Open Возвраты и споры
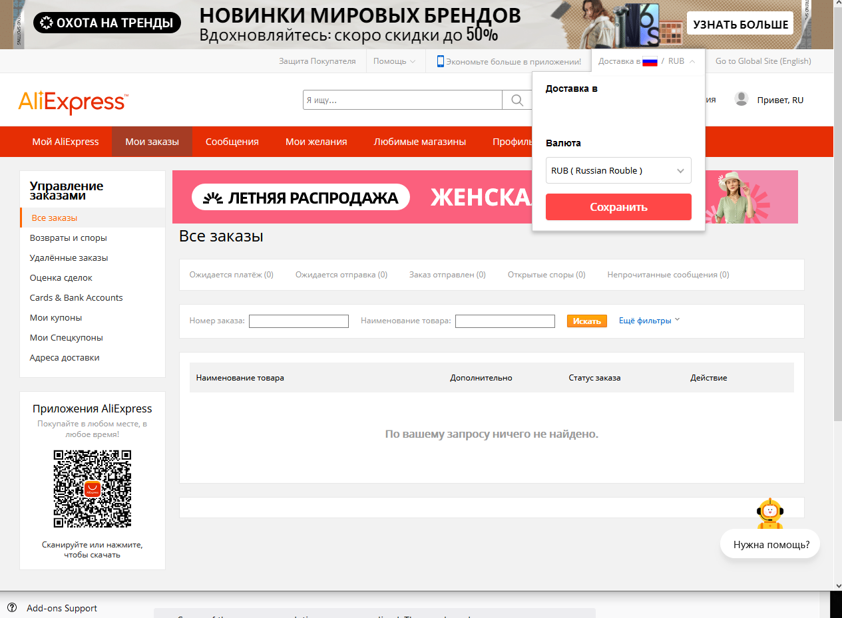The image size is (842, 618). pos(69,237)
